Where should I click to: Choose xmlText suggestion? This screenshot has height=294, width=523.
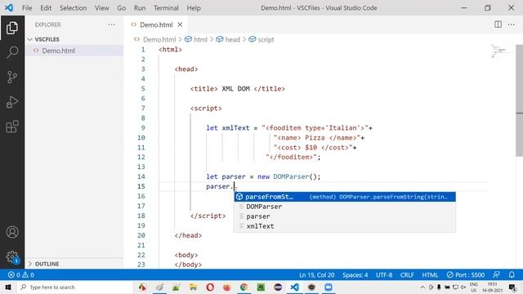[x=345, y=226]
